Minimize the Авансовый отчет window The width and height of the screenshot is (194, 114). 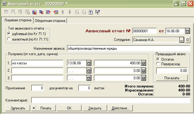[176, 3]
